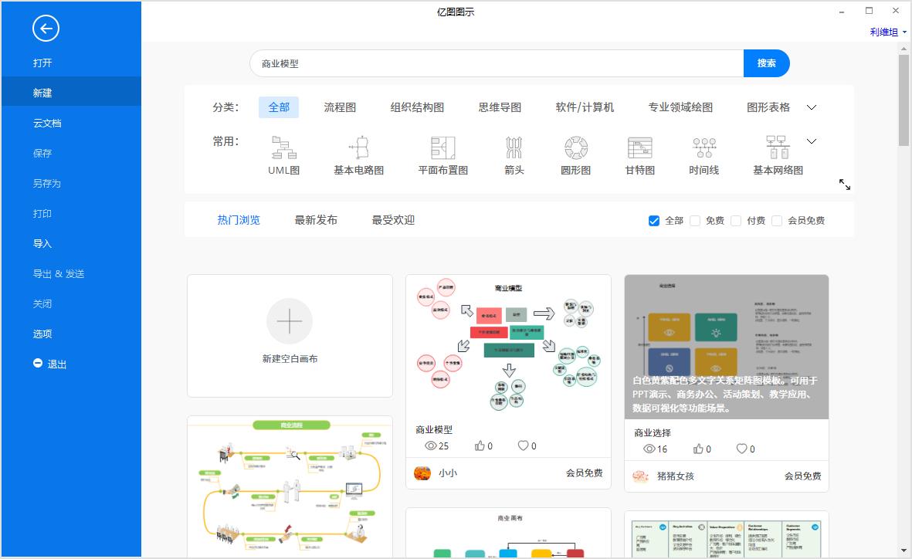Click the 搜索 search button

766,63
